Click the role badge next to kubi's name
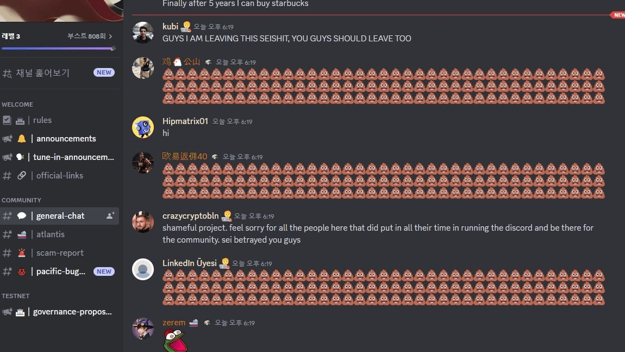625x352 pixels. [186, 27]
